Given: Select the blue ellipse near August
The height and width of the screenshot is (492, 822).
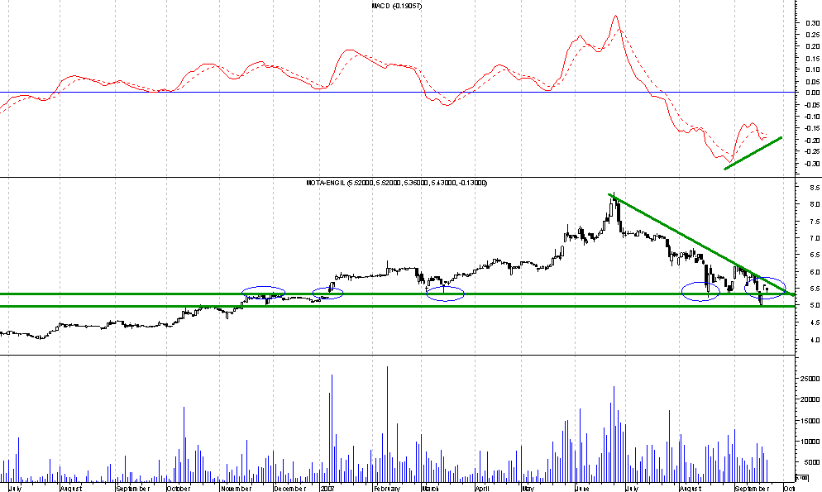Looking at the screenshot, I should click(x=701, y=291).
